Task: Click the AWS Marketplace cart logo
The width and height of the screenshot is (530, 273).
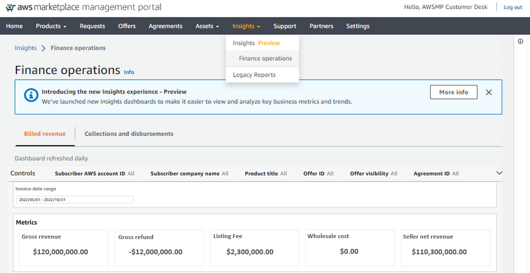Action: (11, 7)
